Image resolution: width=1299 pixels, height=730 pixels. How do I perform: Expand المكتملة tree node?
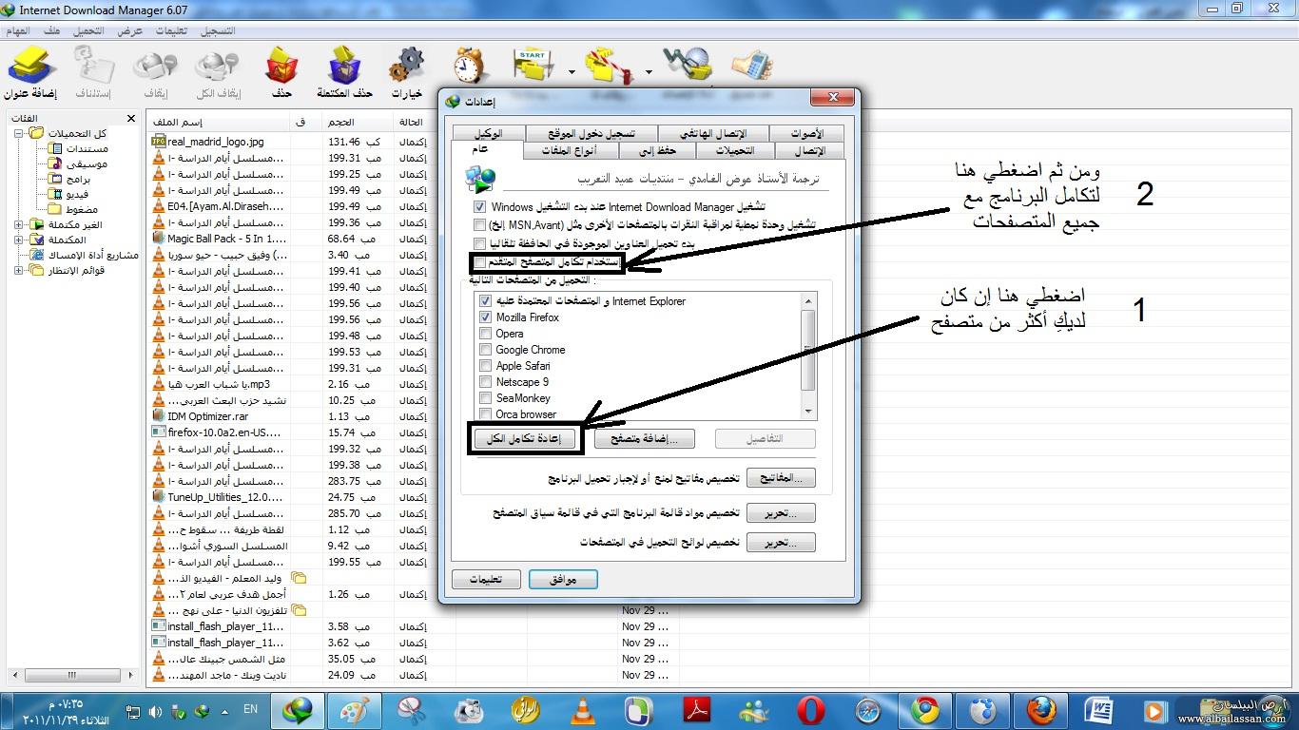coord(19,240)
